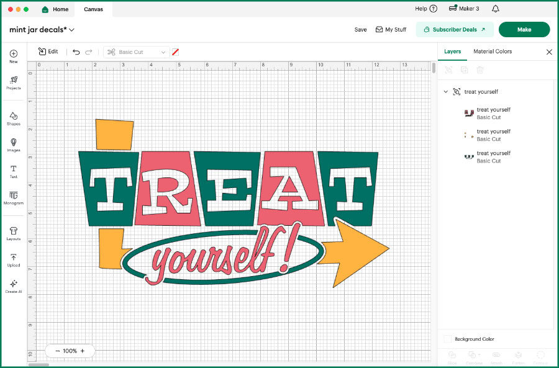This screenshot has width=559, height=368.
Task: Open the Maker 3 machine selector
Action: [464, 9]
